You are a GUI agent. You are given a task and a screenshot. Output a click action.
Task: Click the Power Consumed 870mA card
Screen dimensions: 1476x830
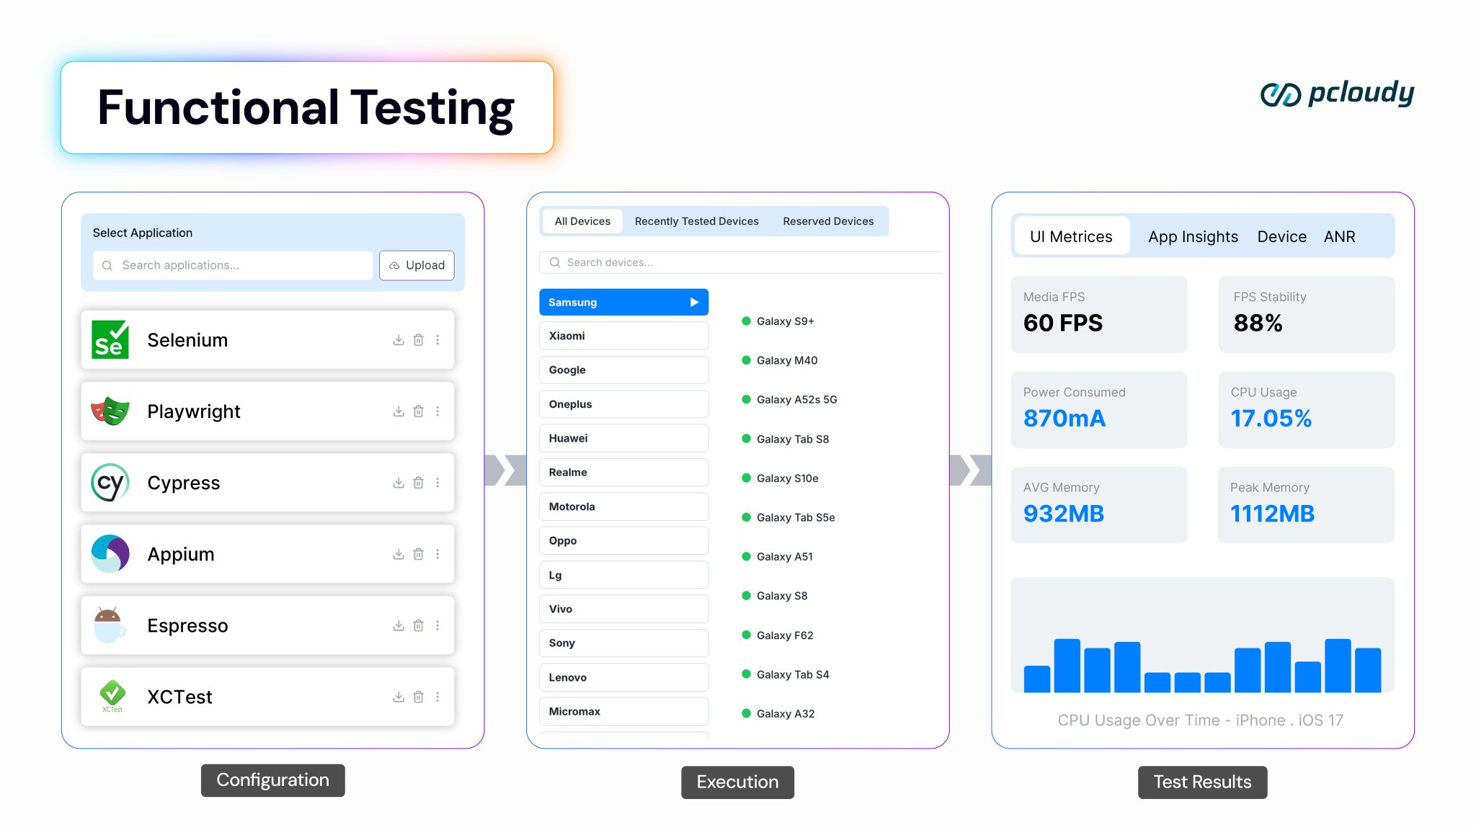[1099, 410]
